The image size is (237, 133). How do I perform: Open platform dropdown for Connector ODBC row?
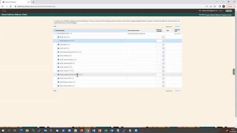click(x=163, y=86)
